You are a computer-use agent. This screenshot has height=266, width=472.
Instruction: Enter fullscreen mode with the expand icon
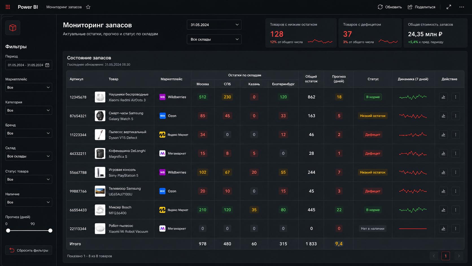pyautogui.click(x=449, y=7)
